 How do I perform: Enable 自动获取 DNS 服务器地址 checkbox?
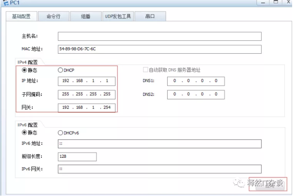(x=145, y=70)
